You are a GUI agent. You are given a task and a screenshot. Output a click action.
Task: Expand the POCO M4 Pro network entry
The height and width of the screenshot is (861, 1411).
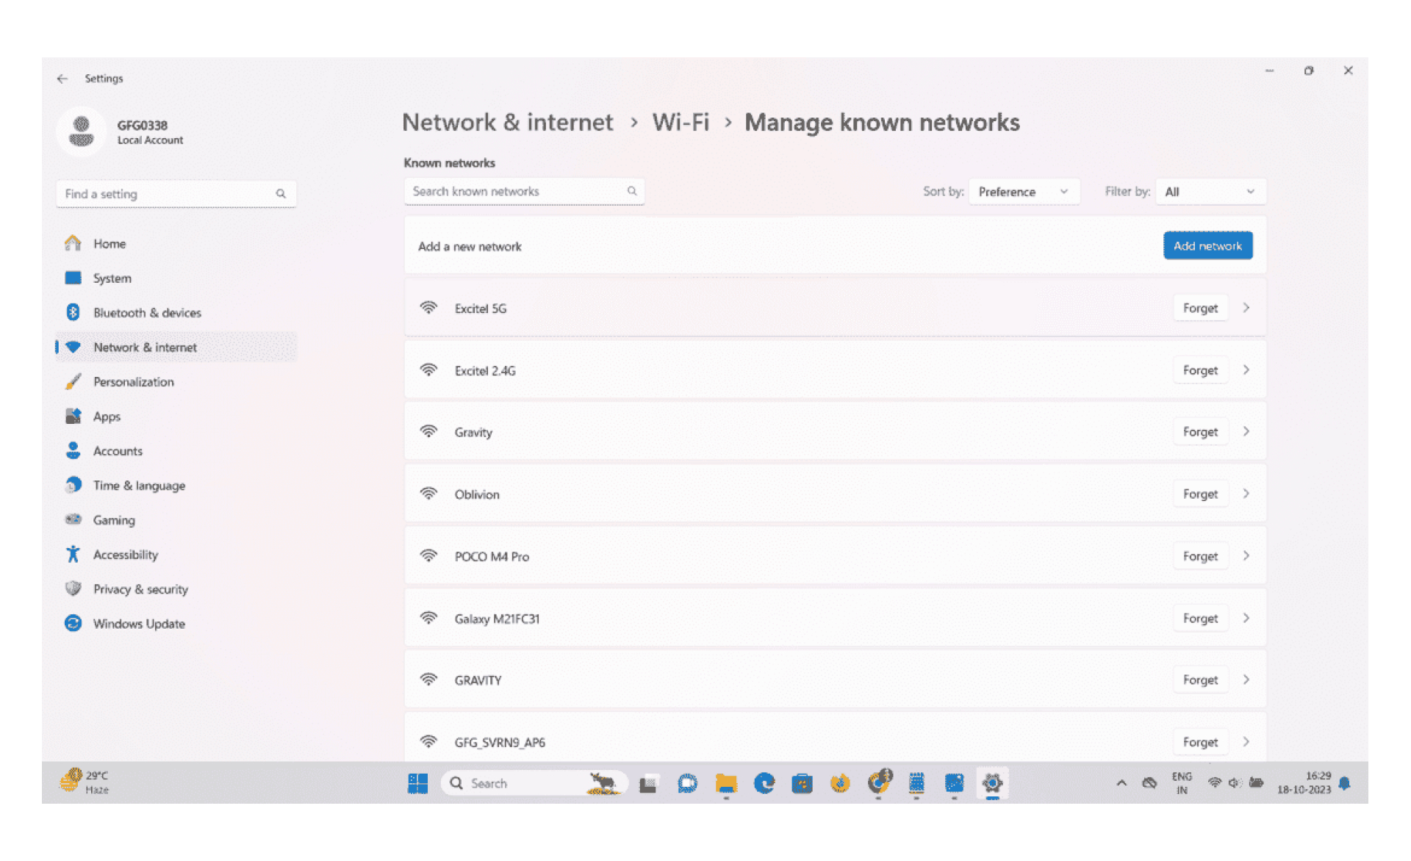pos(1246,556)
